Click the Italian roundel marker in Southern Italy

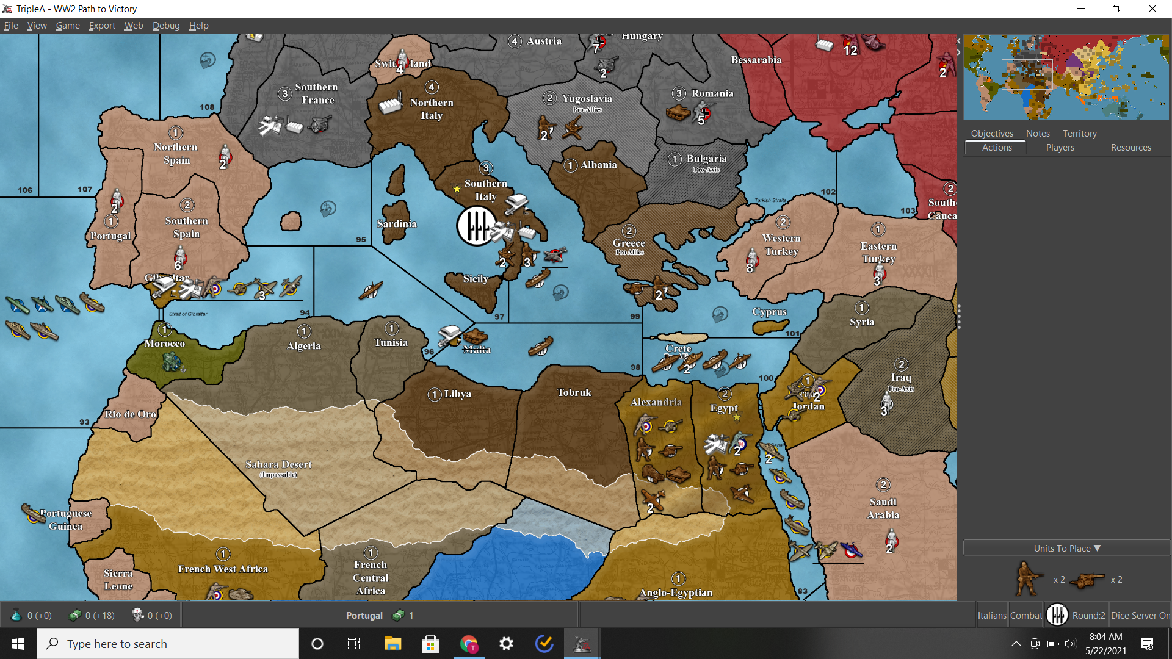pyautogui.click(x=477, y=226)
